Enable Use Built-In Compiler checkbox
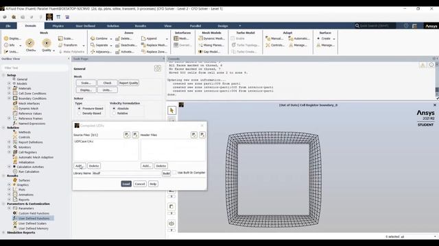The height and width of the screenshot is (246, 439). tap(174, 173)
